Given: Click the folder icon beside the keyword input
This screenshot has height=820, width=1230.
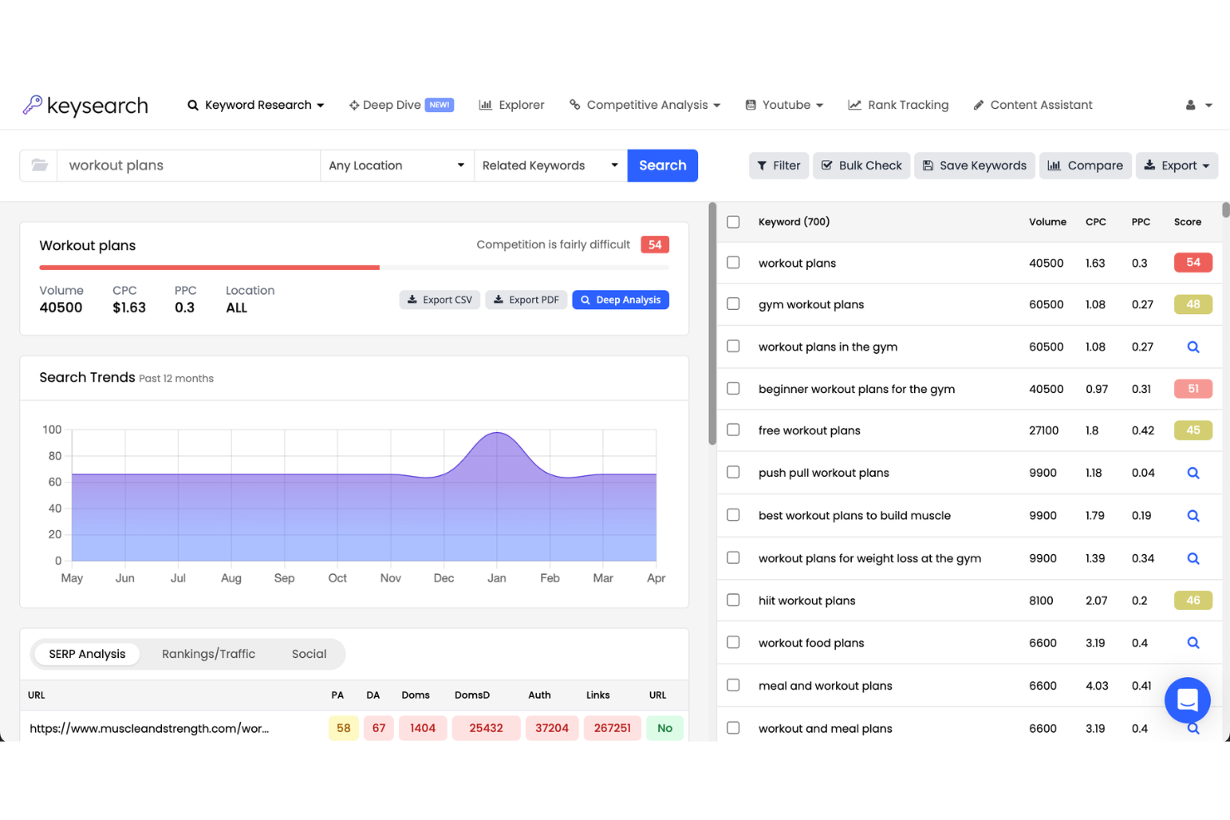Looking at the screenshot, I should coord(38,165).
